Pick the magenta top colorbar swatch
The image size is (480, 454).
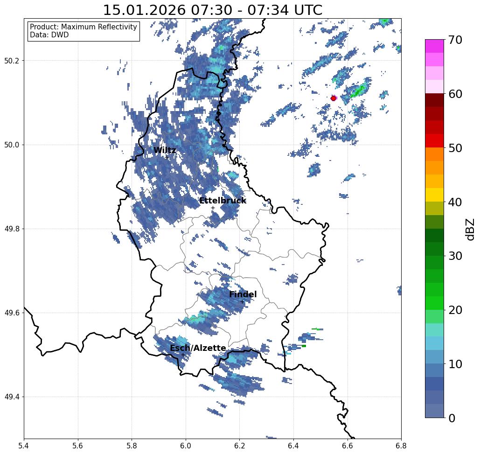[434, 46]
